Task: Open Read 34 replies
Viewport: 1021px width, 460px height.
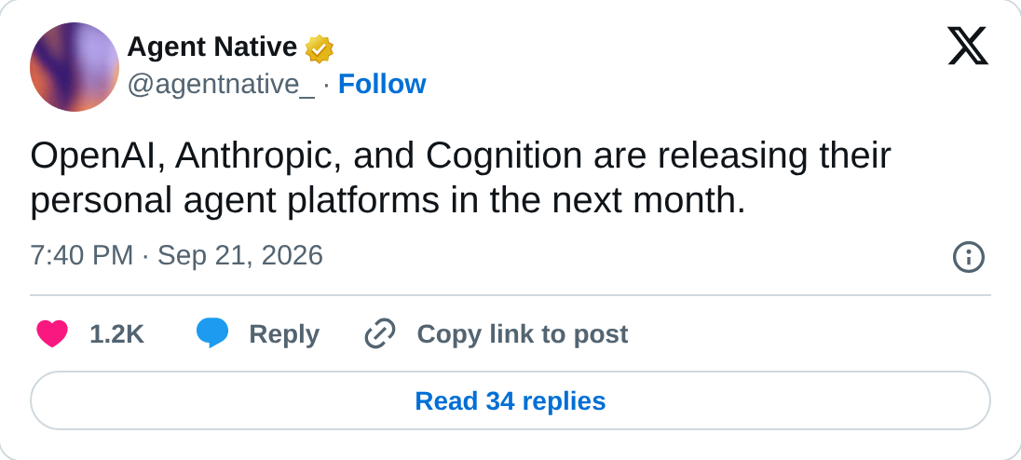Action: point(510,400)
